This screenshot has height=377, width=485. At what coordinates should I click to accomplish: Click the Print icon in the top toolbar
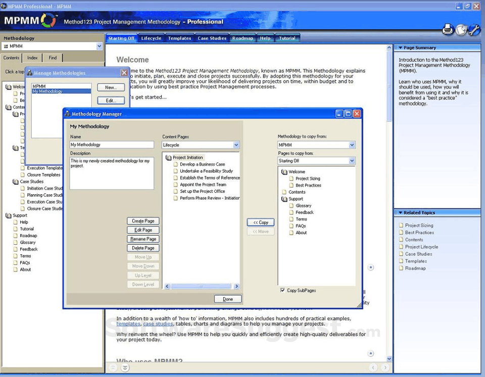447,29
